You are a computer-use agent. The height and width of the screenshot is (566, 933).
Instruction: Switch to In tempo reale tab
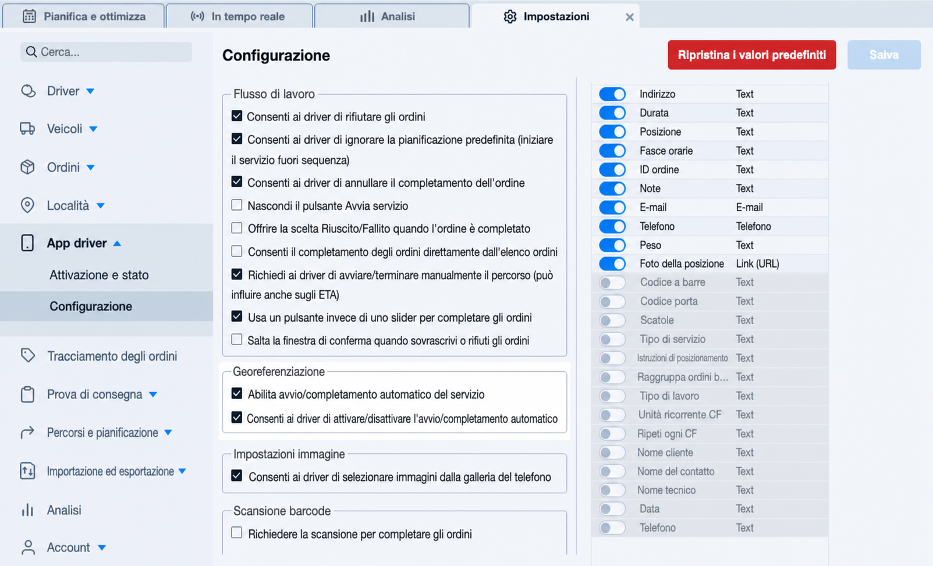pos(239,16)
